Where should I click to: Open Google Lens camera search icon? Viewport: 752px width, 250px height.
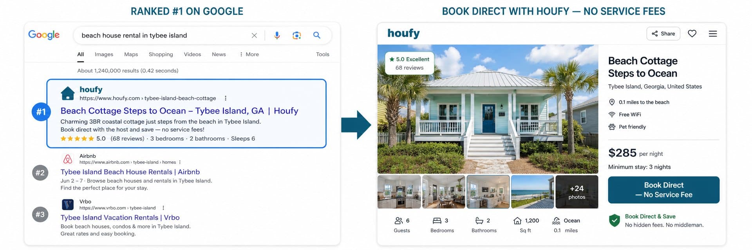coord(297,36)
